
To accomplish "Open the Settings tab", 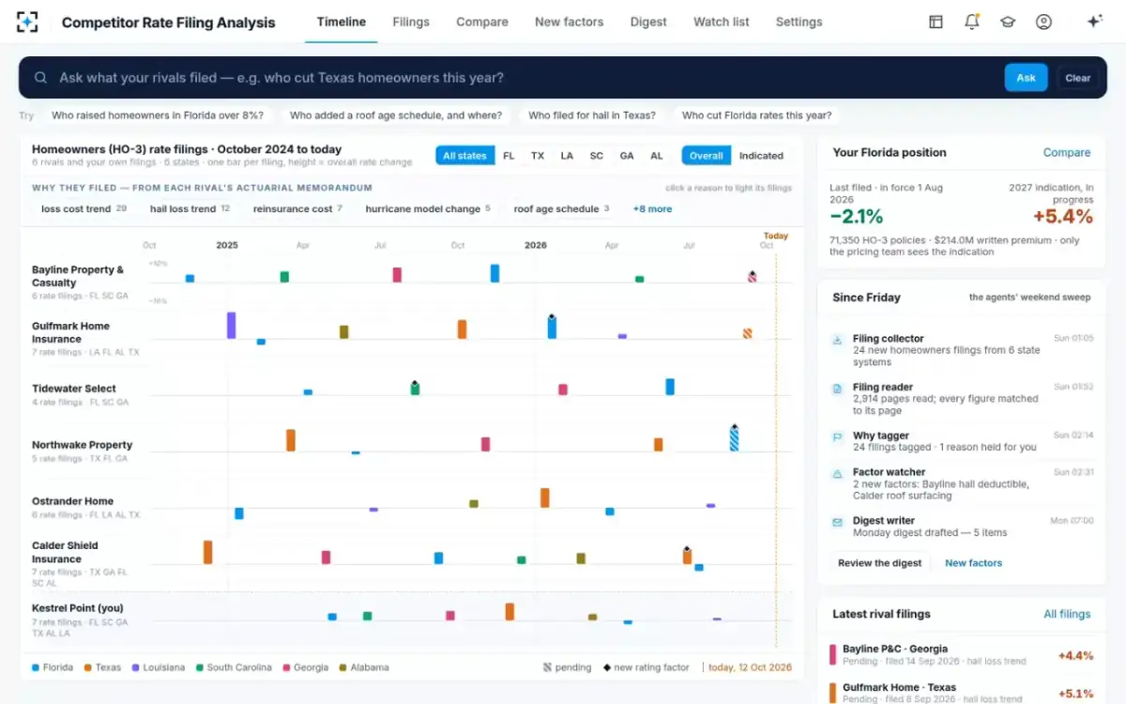I will (799, 22).
